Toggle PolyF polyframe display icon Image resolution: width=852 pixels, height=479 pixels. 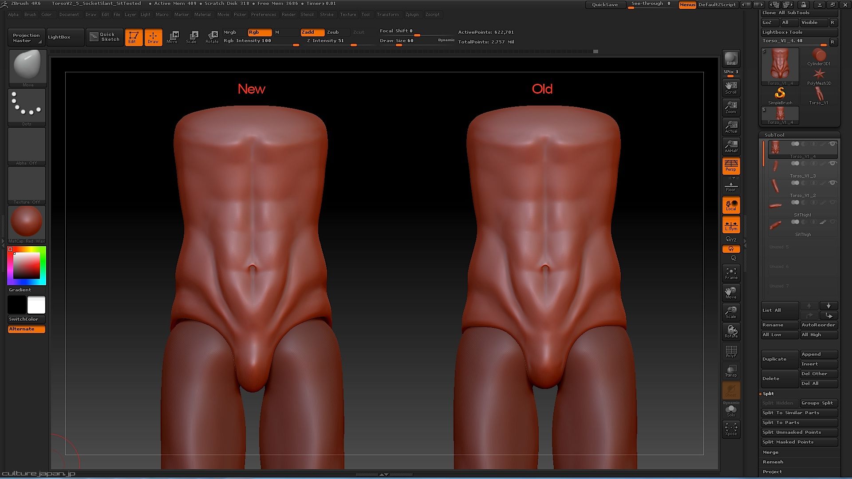[731, 351]
